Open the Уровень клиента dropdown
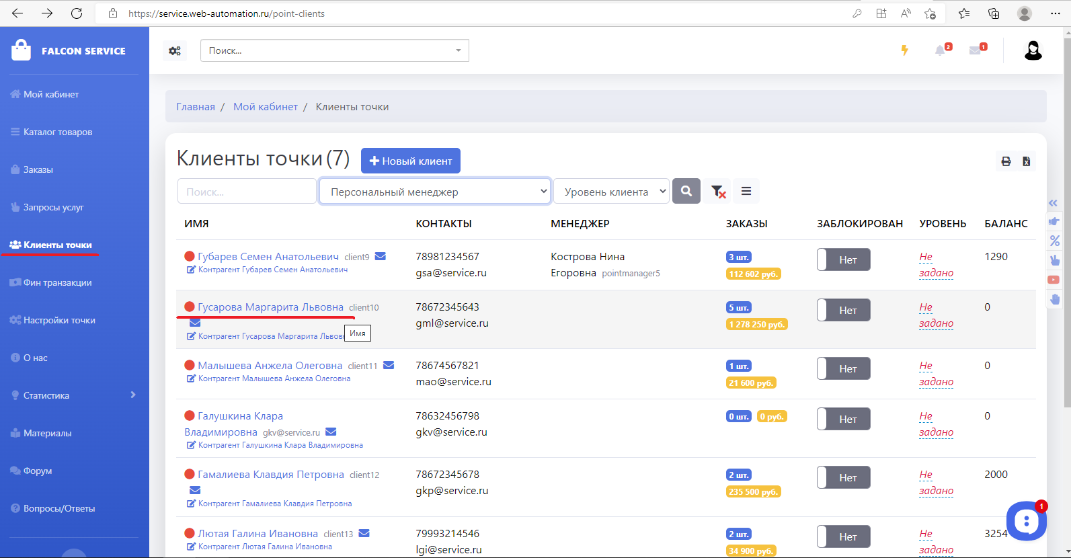This screenshot has height=558, width=1071. click(610, 192)
